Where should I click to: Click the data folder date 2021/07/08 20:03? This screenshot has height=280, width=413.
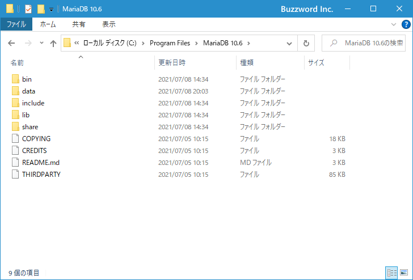tap(183, 91)
